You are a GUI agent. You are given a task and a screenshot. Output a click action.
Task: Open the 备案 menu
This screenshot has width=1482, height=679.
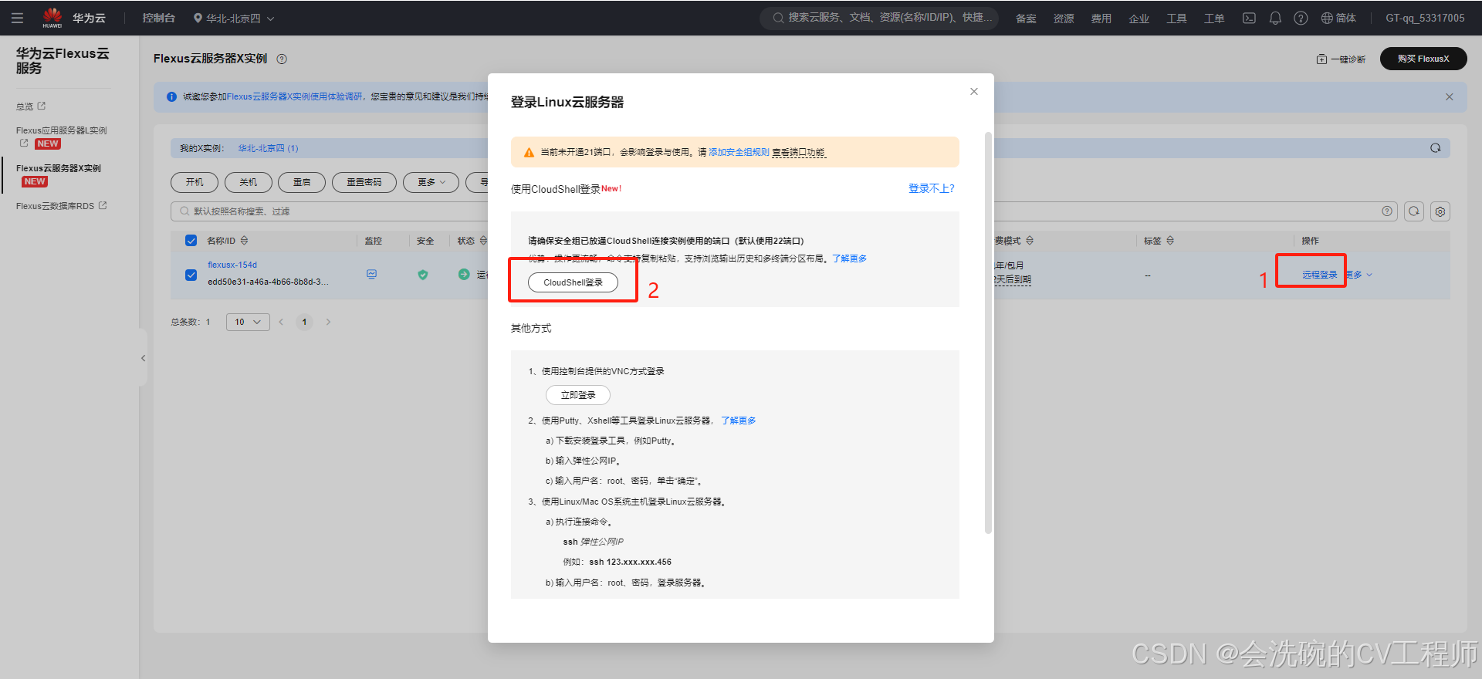point(1026,19)
